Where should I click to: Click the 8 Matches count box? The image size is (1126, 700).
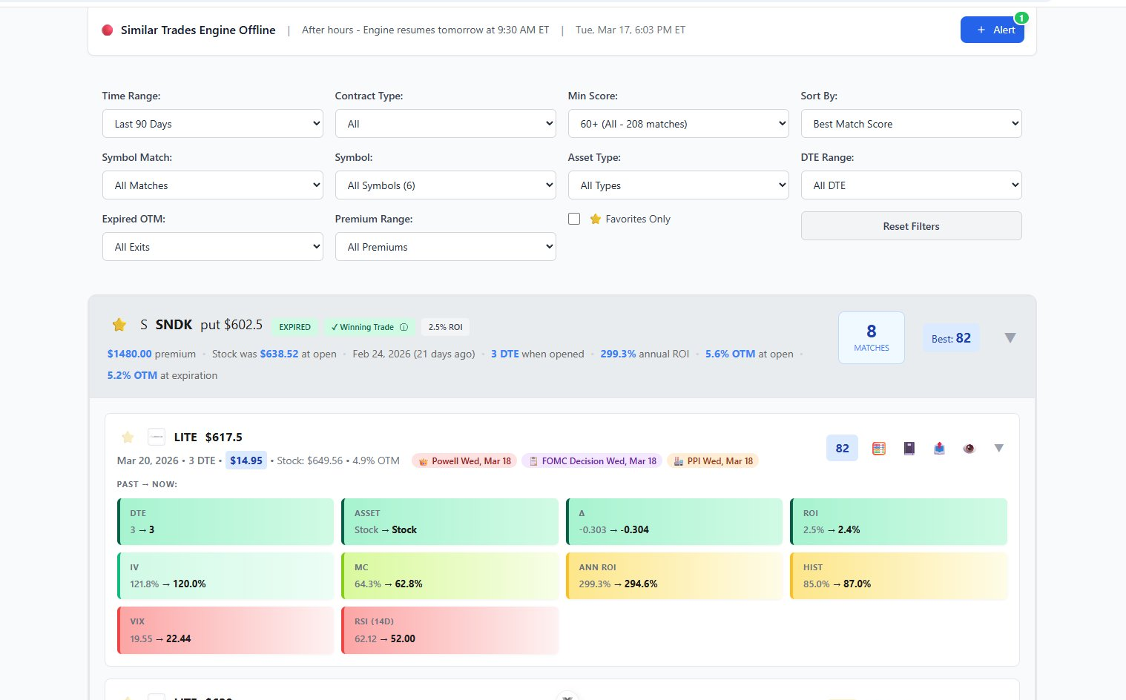[872, 338]
